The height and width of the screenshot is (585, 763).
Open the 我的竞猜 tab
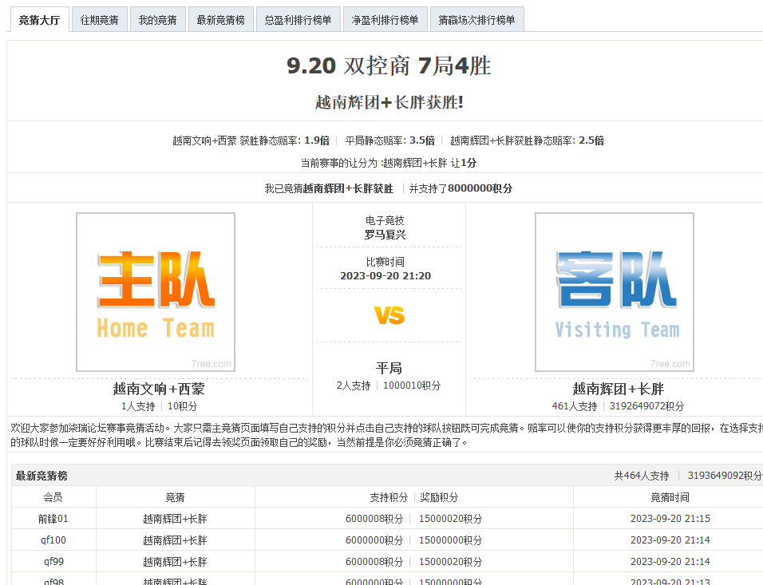(x=157, y=18)
